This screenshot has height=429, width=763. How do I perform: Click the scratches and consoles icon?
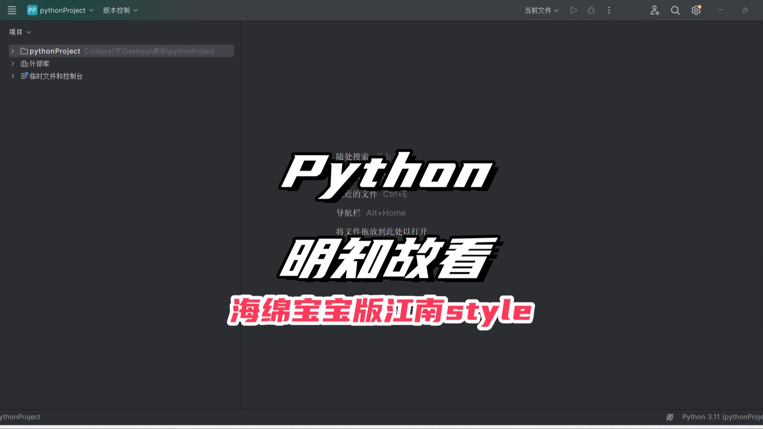point(24,76)
